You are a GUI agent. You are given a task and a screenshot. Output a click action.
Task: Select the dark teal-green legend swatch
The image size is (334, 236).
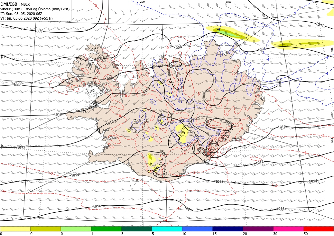[137, 229]
